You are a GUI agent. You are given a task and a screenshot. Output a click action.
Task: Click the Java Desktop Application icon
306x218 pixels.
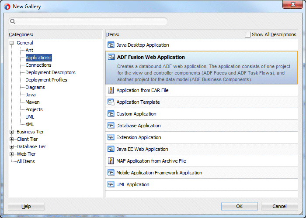pos(111,45)
